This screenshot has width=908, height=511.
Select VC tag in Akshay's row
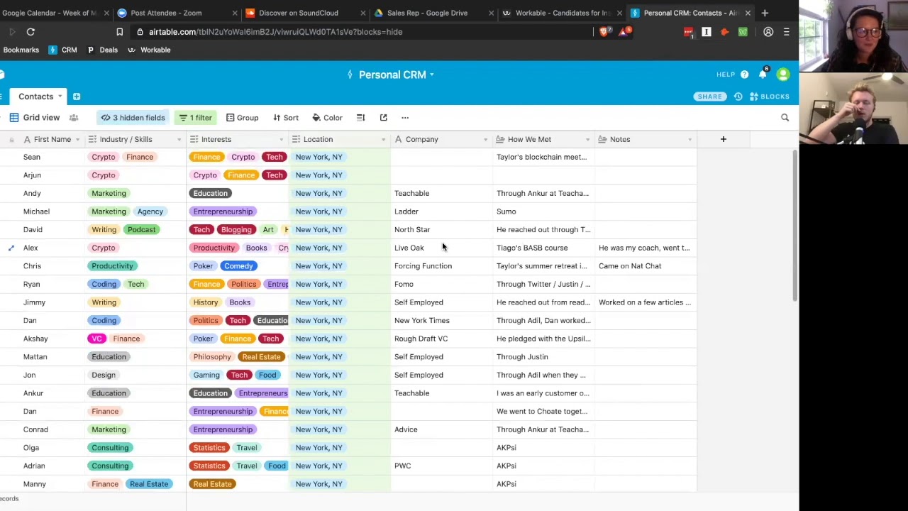pos(97,339)
